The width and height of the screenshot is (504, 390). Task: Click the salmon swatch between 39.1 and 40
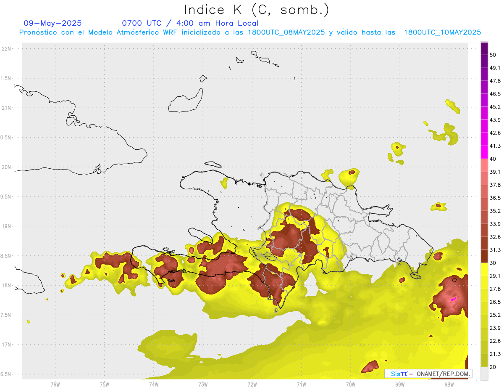(x=485, y=166)
